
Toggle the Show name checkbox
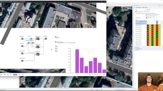[136, 12]
